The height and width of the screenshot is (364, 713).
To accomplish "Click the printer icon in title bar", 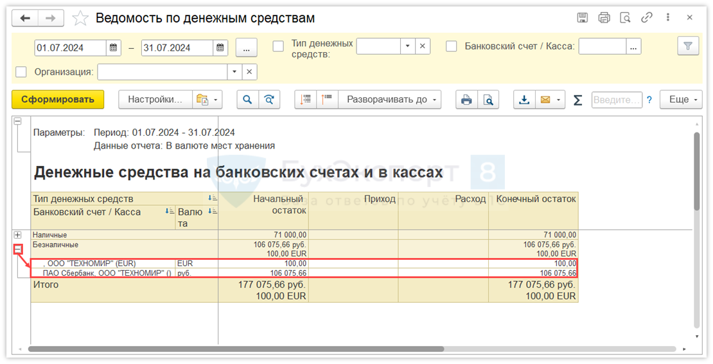I will click(604, 18).
